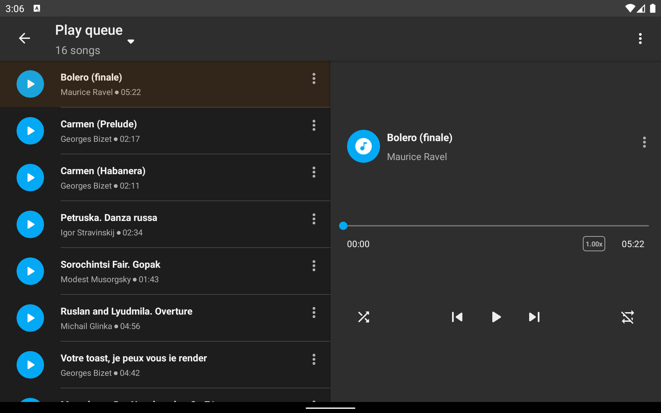Select Ruslan and Lyudmila. Overture title
The image size is (661, 413).
click(126, 311)
